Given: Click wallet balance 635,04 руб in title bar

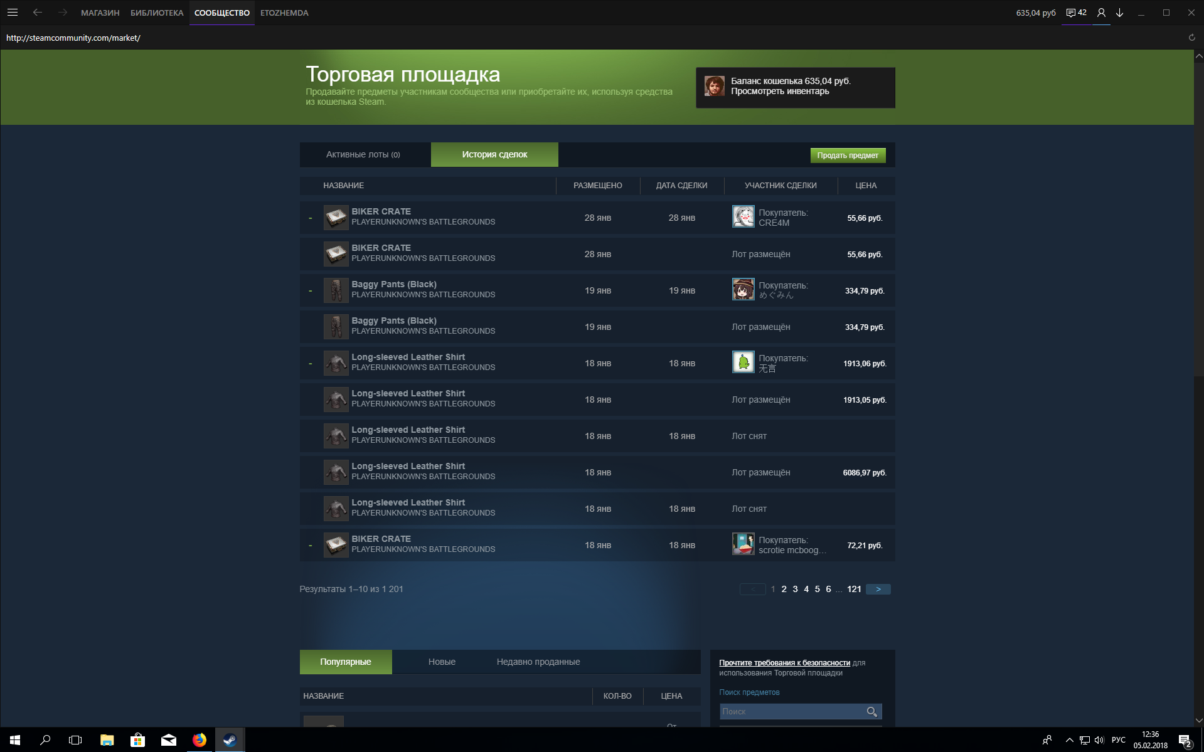Looking at the screenshot, I should pyautogui.click(x=1036, y=13).
